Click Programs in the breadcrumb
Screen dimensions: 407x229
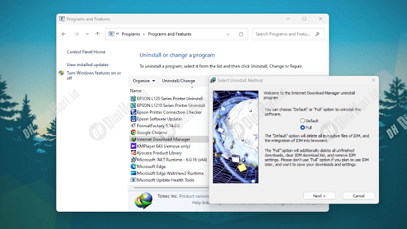(x=130, y=34)
